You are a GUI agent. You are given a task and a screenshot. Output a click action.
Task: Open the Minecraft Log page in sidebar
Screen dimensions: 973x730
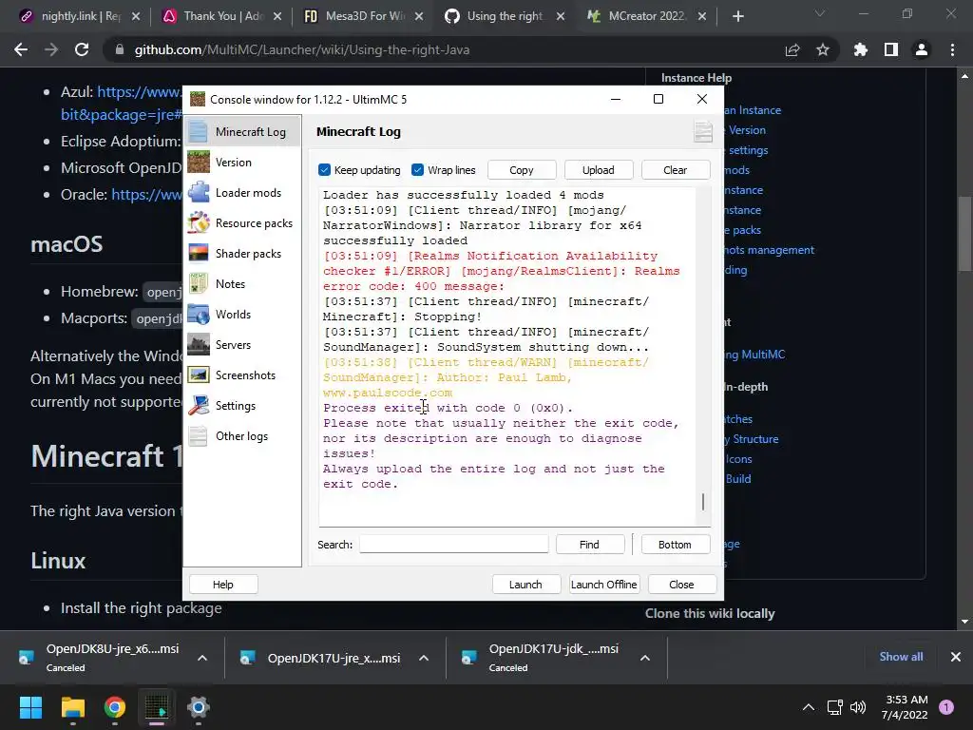pyautogui.click(x=242, y=131)
